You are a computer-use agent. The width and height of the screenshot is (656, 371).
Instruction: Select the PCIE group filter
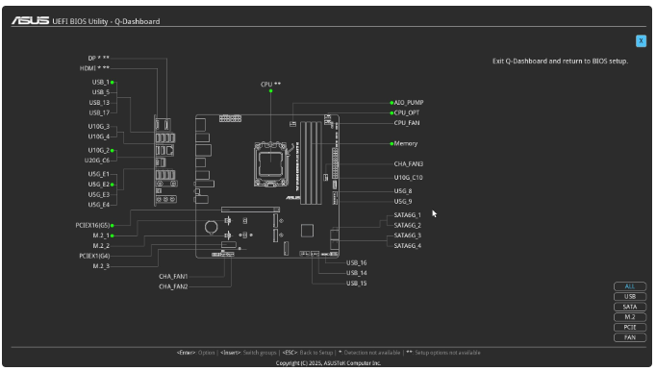click(630, 328)
